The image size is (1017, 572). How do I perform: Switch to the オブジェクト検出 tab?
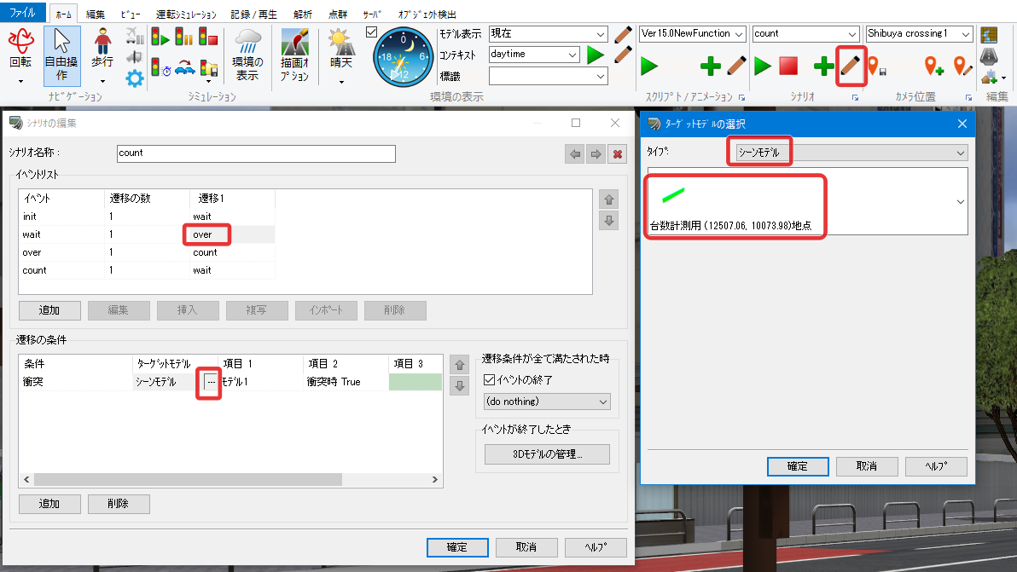coord(427,14)
